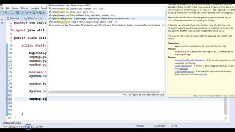The width and height of the screenshot is (235, 132).
Task: Click the Save toolbar icon
Action: (9, 13)
